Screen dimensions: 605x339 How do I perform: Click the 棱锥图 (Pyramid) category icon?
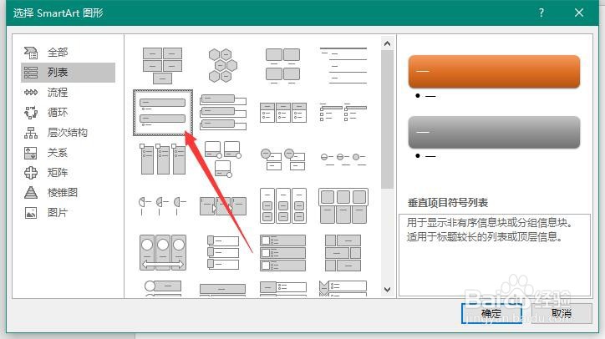click(31, 192)
